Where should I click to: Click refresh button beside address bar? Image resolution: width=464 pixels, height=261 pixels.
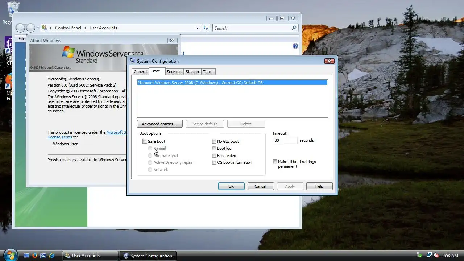[x=206, y=28]
